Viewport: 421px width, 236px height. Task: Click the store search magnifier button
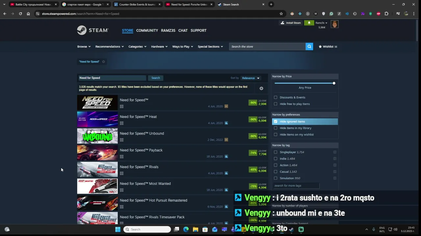tap(309, 47)
